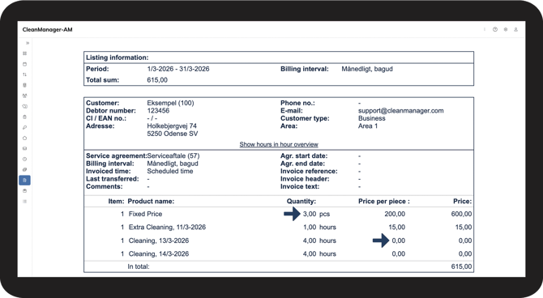Click the customer name Eksempel (100)
543x298 pixels.
click(x=170, y=103)
